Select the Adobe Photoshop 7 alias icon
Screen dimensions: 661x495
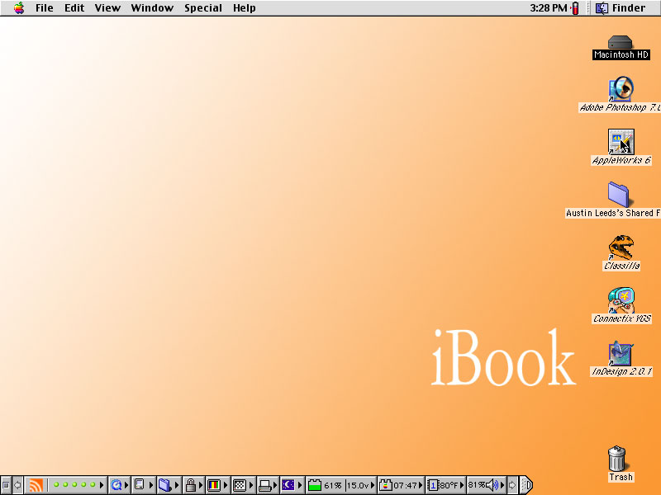pyautogui.click(x=621, y=89)
